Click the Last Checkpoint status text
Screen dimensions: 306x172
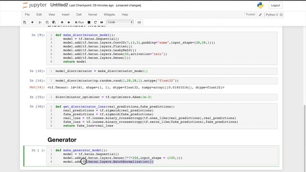coord(91,5)
